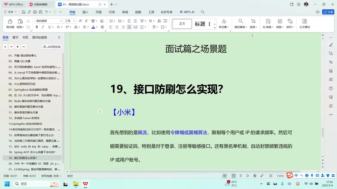Align text left in ribbon
337x189 pixels.
(x=111, y=27)
